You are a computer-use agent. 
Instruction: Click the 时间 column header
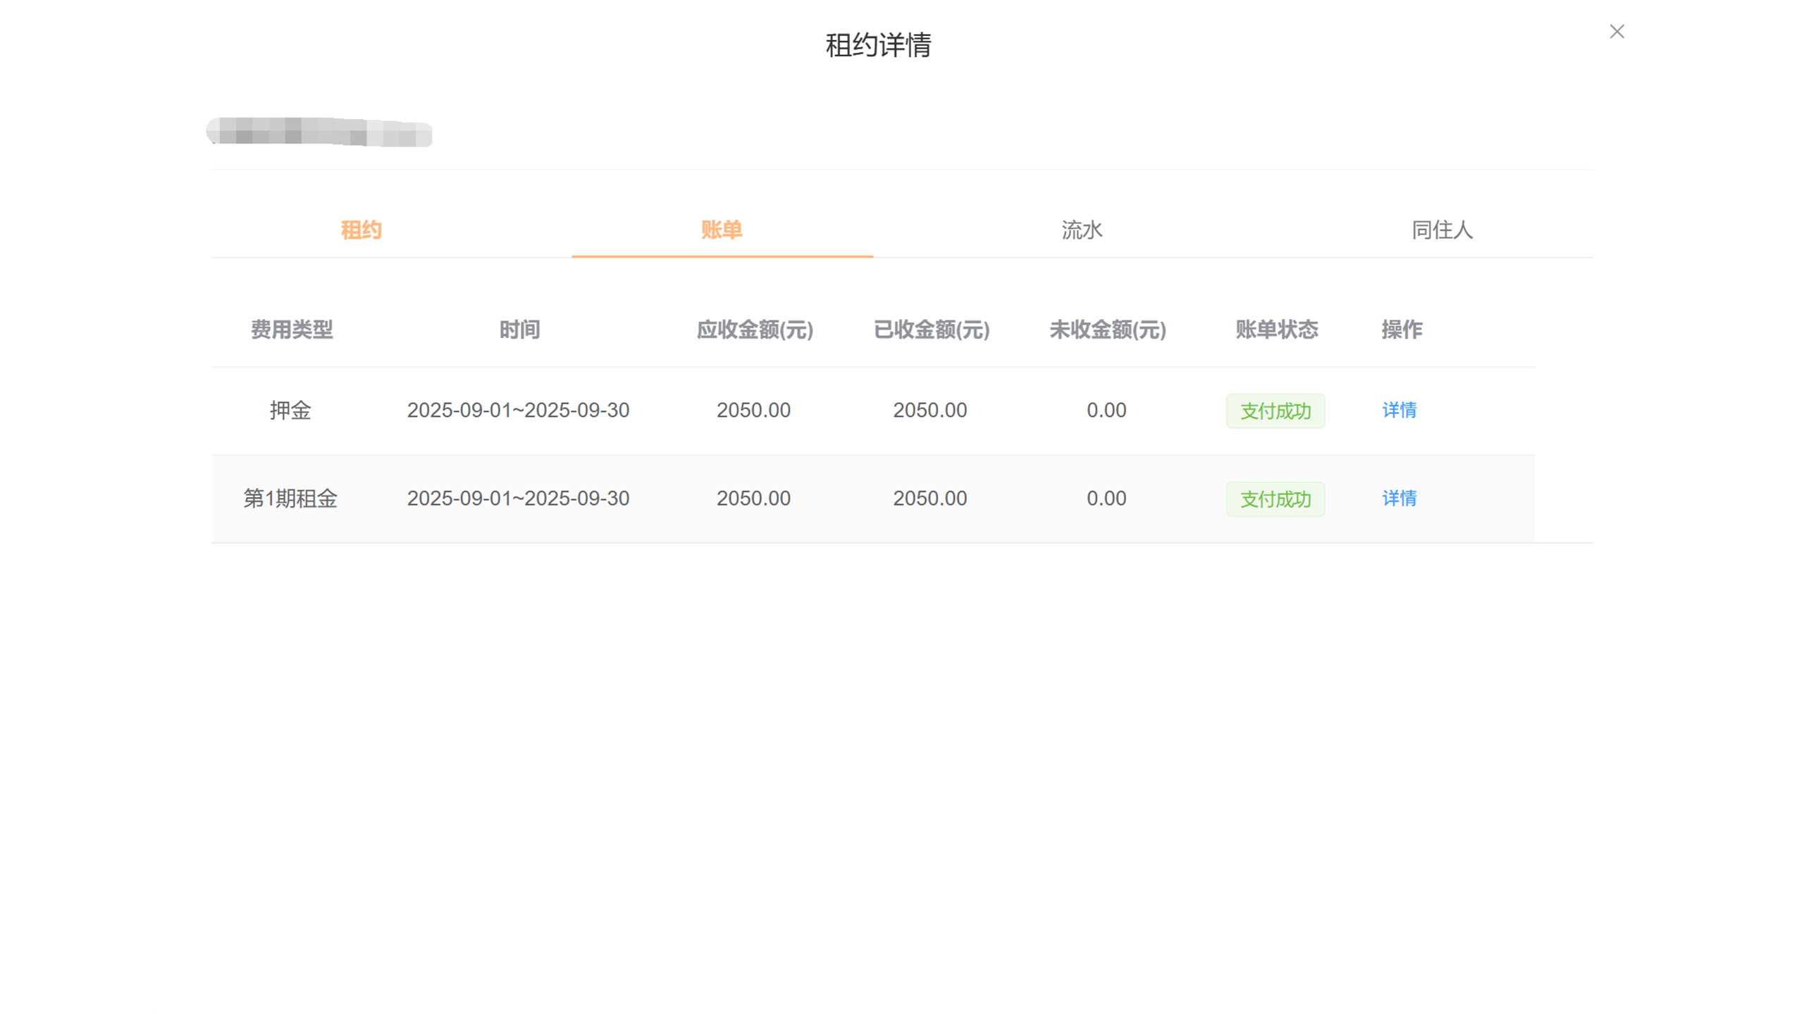pyautogui.click(x=519, y=330)
